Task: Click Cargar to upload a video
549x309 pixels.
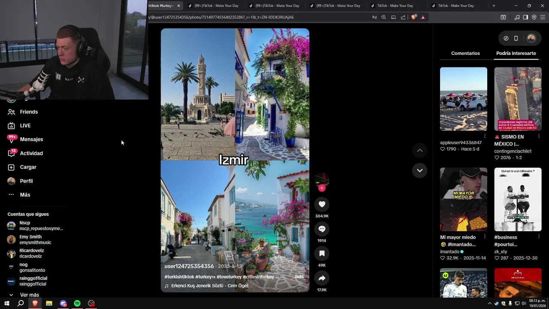Action: pos(28,167)
